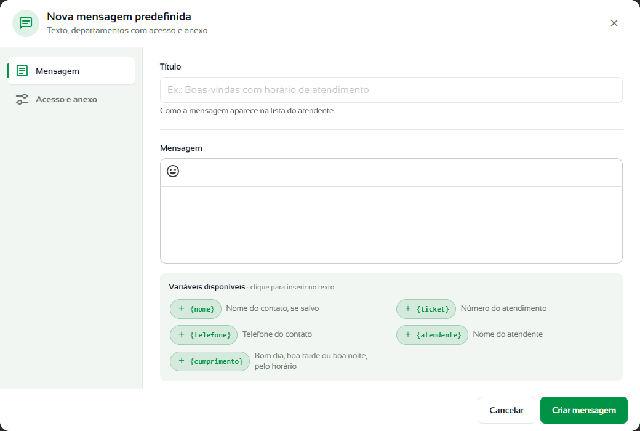Focus the Título input field
This screenshot has height=431, width=640.
(391, 90)
